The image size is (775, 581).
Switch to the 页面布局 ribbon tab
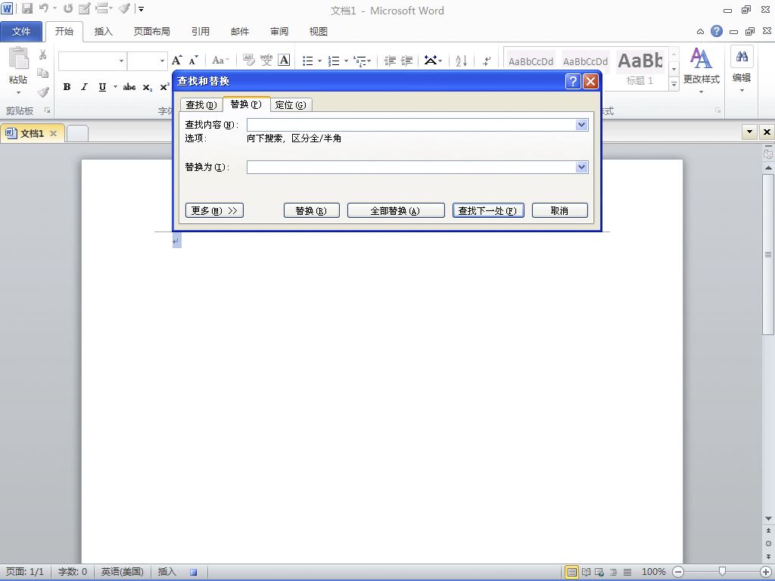[151, 32]
